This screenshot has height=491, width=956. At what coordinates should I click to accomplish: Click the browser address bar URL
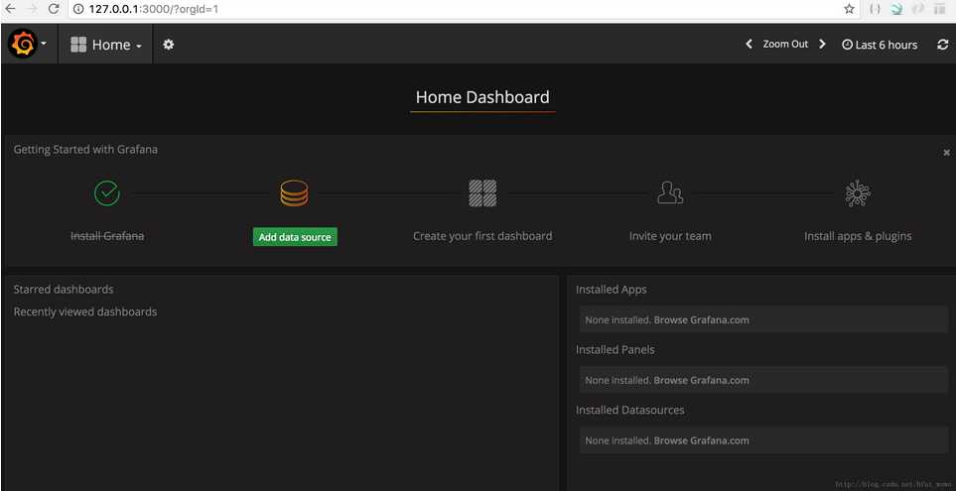(x=153, y=9)
